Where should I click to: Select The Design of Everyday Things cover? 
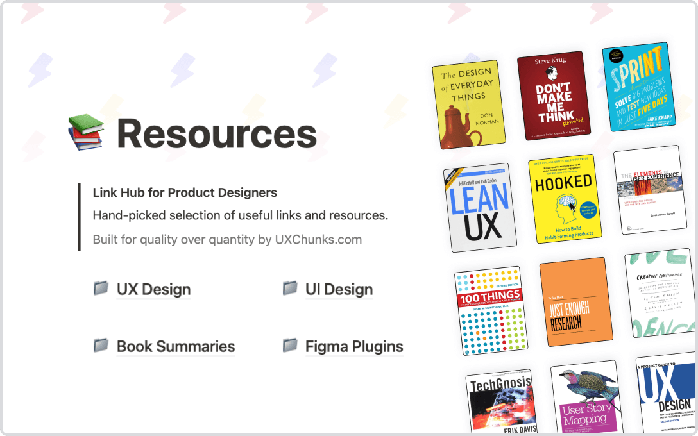(469, 105)
